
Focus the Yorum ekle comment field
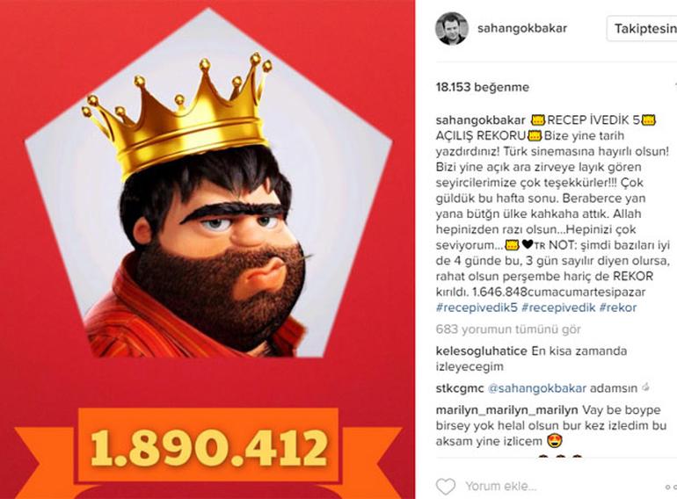(561, 487)
